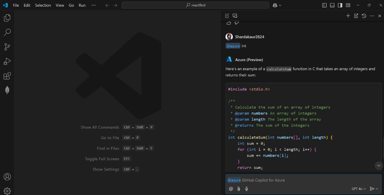Click the @ mention participant icon
The width and height of the screenshot is (384, 195).
(231, 188)
